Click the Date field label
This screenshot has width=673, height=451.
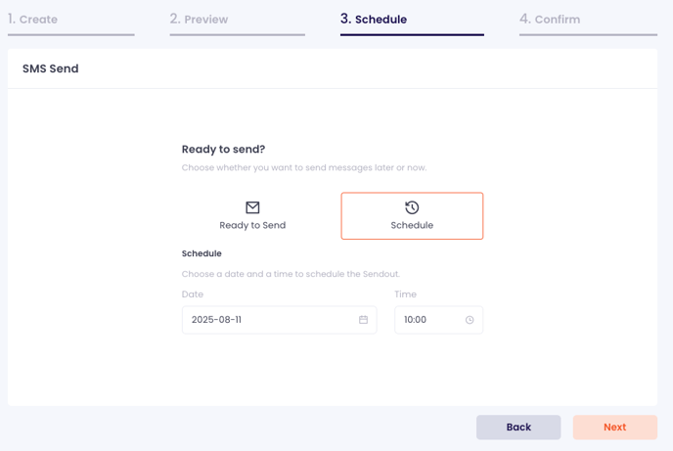[x=193, y=294]
